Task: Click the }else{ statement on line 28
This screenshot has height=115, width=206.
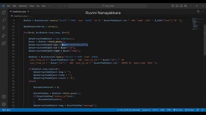Action: point(32,81)
